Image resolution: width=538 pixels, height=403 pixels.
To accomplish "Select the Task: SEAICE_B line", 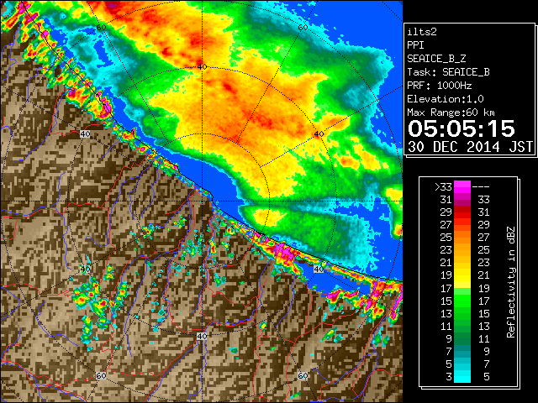I will (x=448, y=72).
